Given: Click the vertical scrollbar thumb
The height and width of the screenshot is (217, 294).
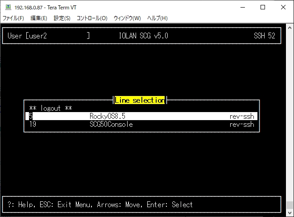Looking at the screenshot, I should pos(290,205).
